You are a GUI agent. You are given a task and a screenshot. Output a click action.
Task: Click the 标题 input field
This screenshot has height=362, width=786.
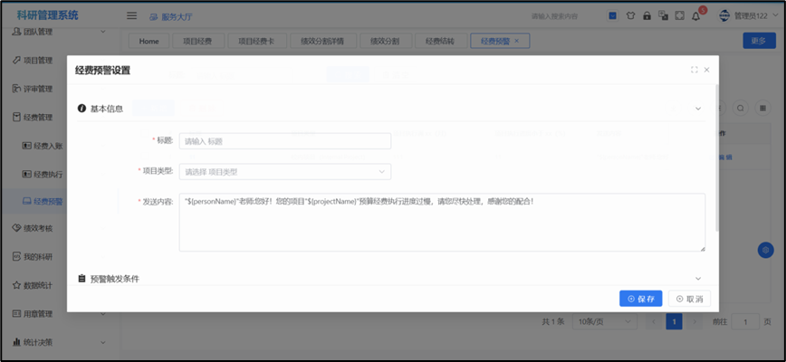[x=285, y=141]
